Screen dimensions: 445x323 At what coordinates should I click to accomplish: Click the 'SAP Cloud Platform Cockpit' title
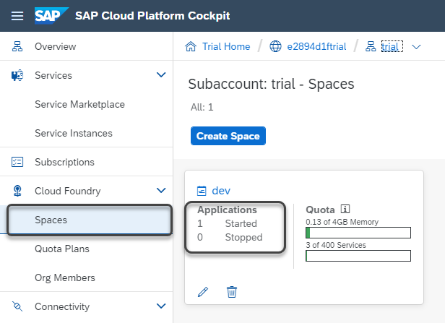click(x=152, y=16)
